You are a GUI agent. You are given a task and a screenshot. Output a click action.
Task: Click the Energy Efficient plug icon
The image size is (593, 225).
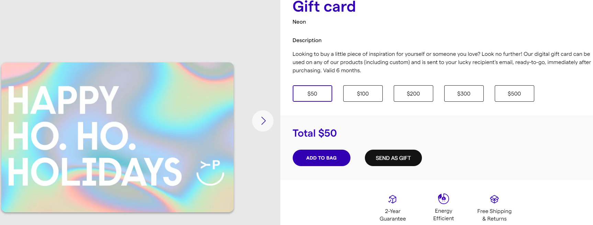tap(443, 199)
